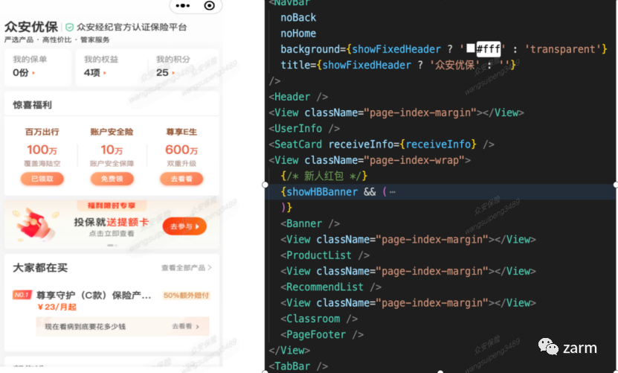Click the 100万 coverage amount
This screenshot has width=618, height=373.
[42, 150]
